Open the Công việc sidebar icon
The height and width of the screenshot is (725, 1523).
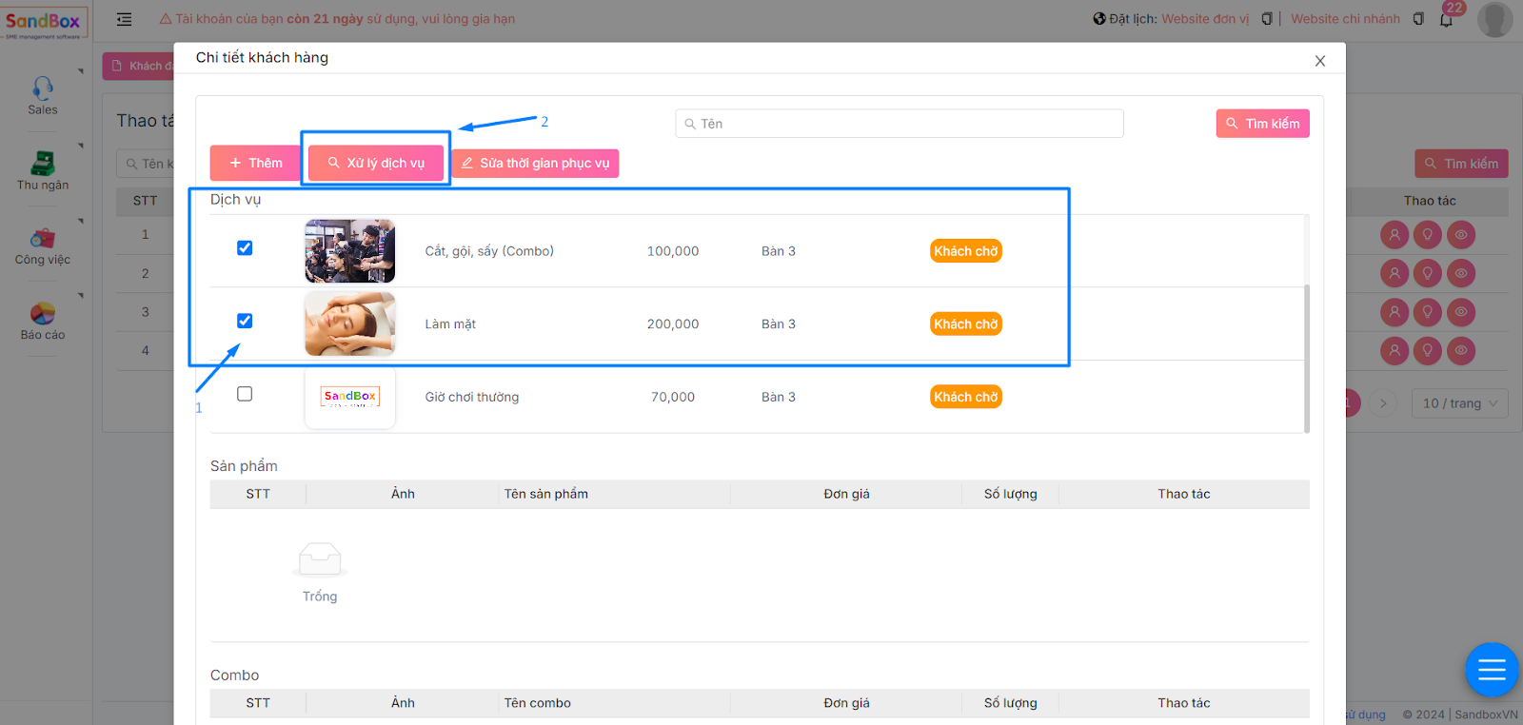[43, 239]
